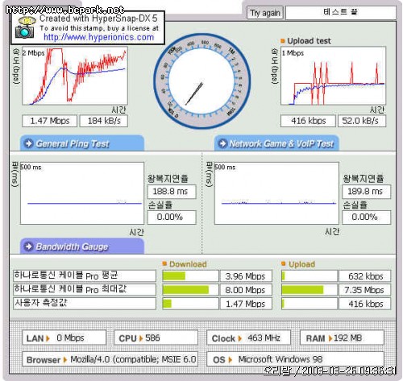This screenshot has width=403, height=381.
Task: Click the orange arrow next to LAN
Action: coord(48,338)
